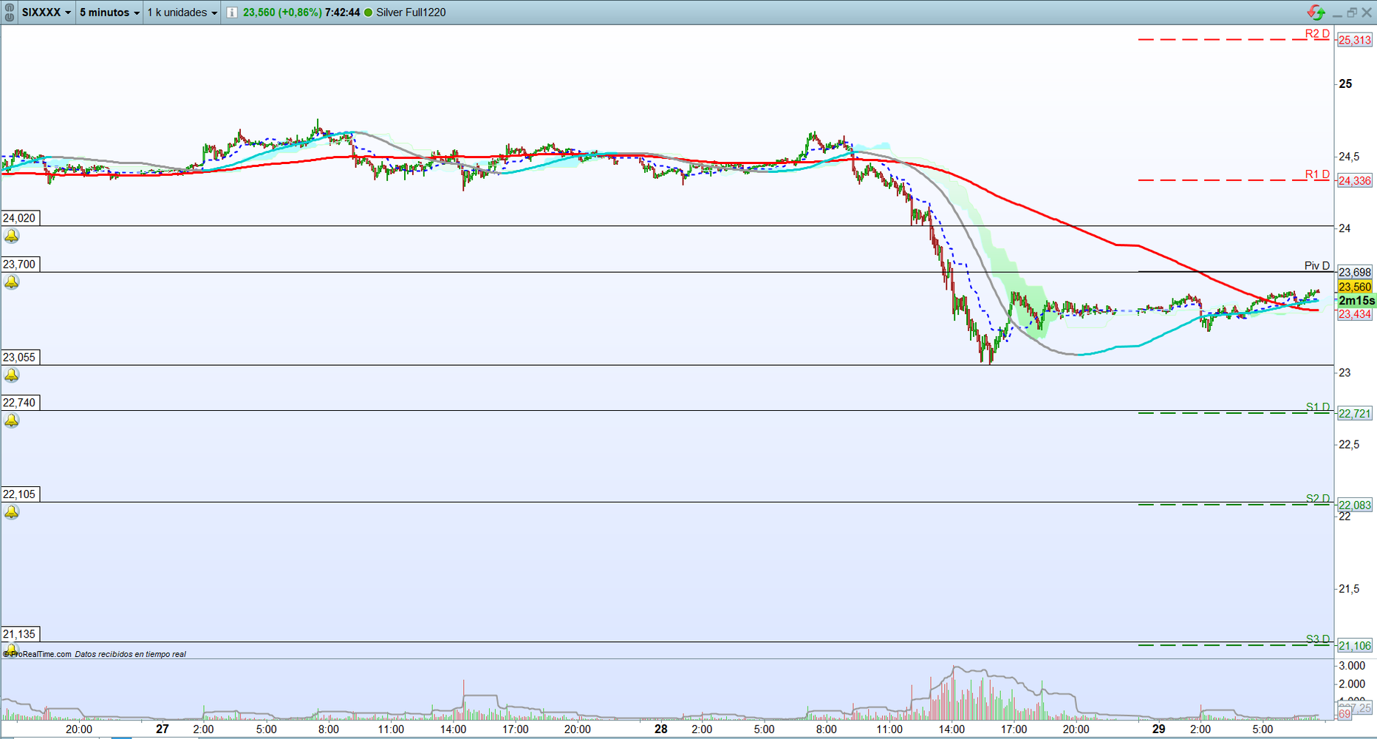Select the 21,135 horizontal line label

coord(20,634)
